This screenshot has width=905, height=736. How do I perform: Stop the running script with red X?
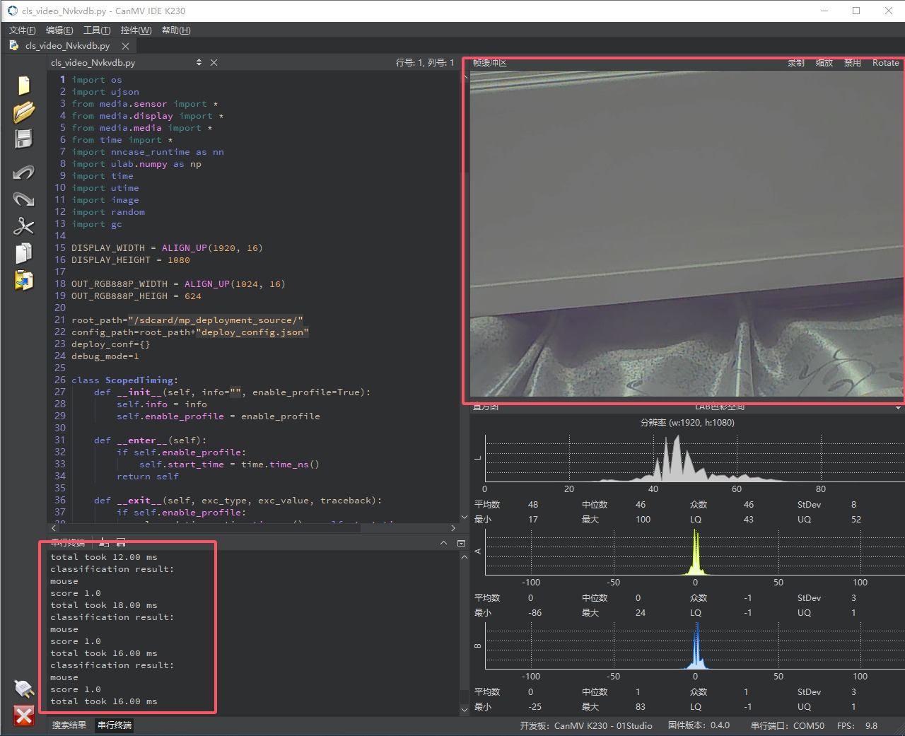23,715
